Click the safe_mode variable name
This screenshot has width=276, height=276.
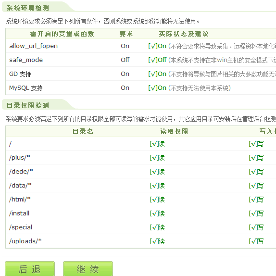point(26,60)
